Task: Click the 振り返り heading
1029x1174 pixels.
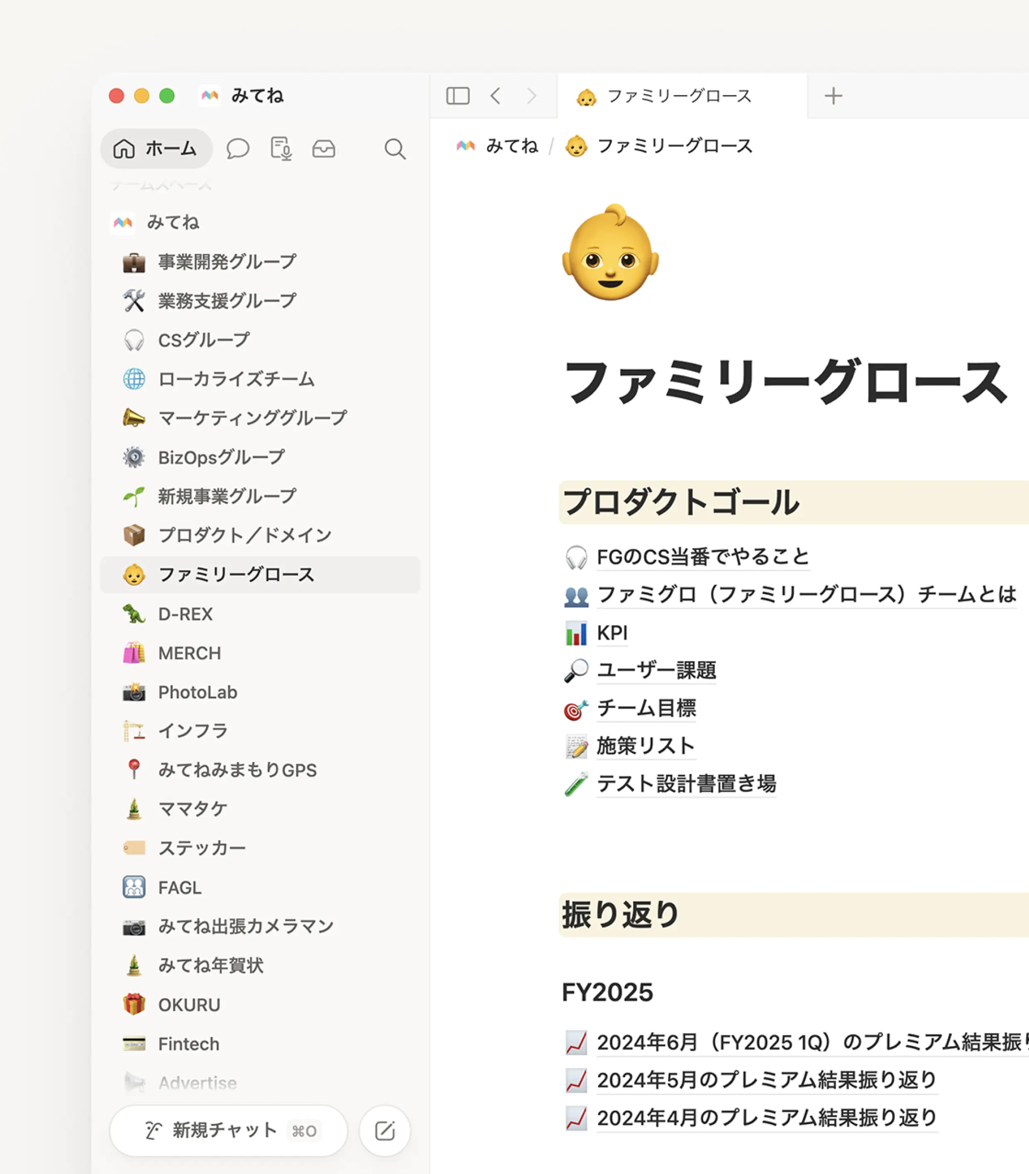Action: [621, 915]
